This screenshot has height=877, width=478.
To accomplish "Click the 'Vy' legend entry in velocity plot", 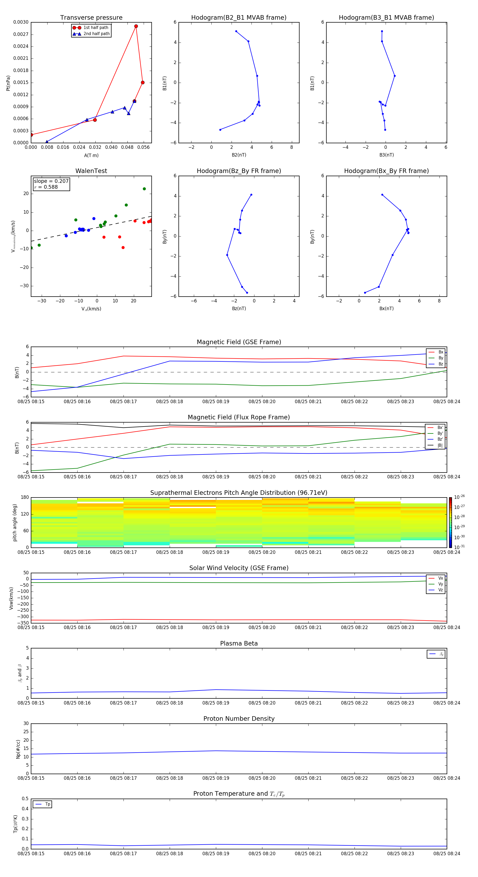I will 436,584.
